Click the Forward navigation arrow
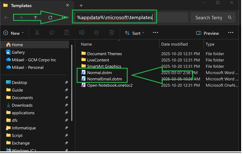Image resolution: width=243 pixels, height=154 pixels. (x=21, y=18)
